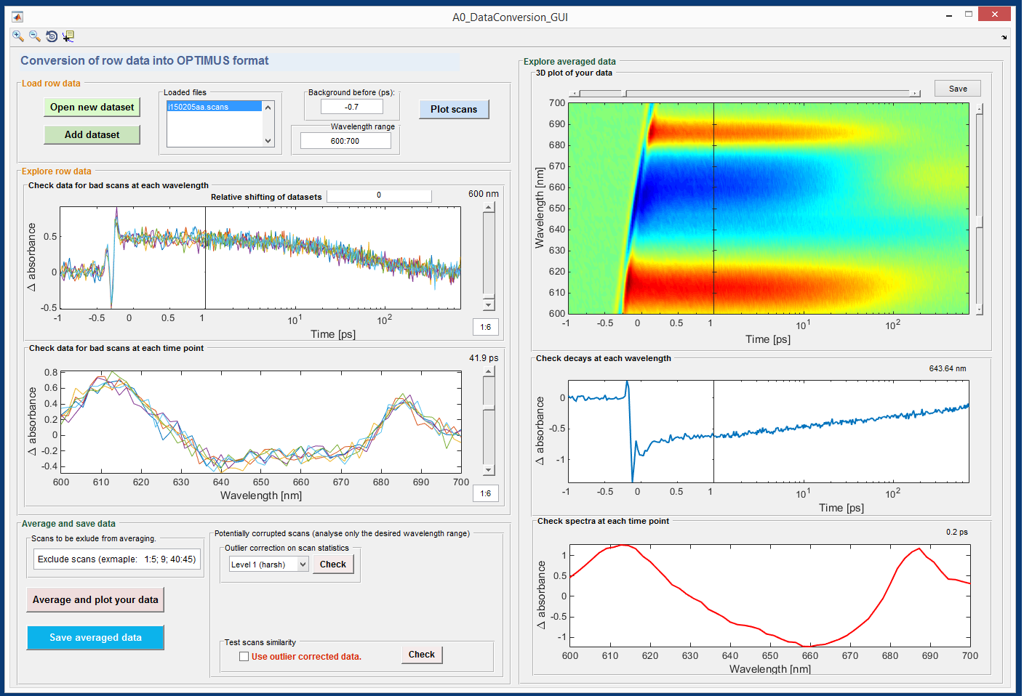Click down arrow of 600 nm wavelength slider

coord(489,304)
